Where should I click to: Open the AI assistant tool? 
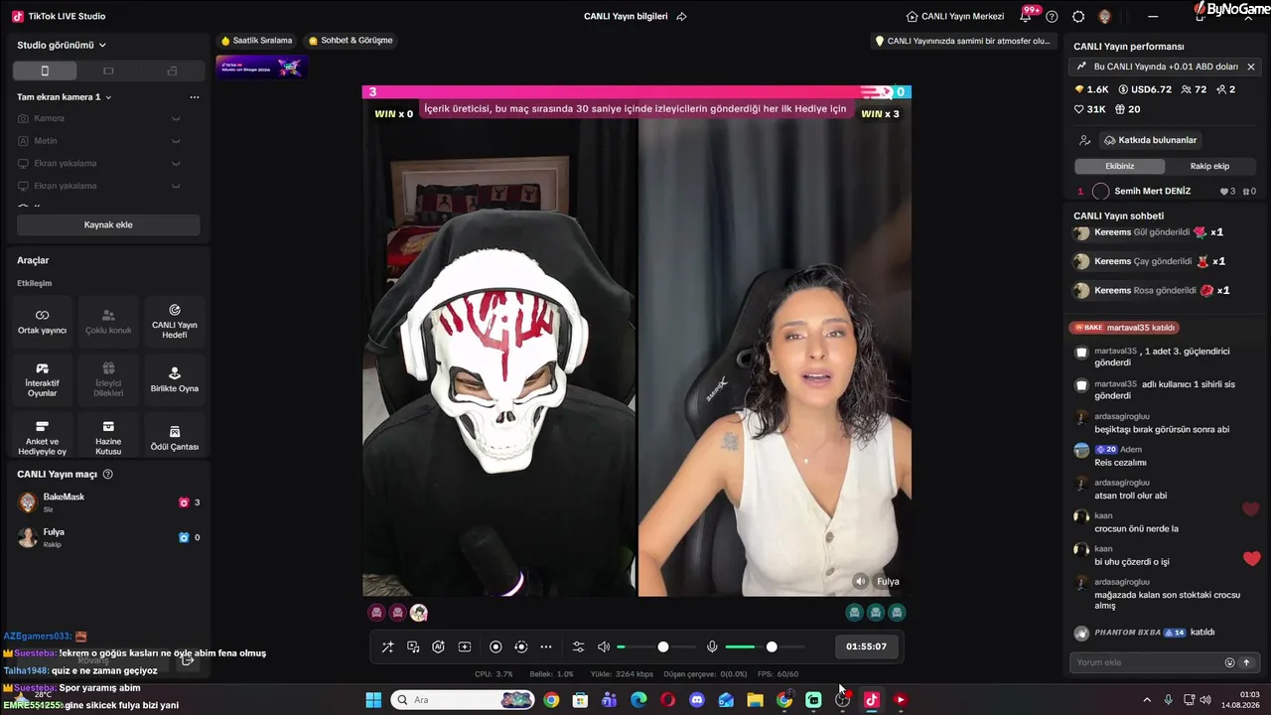(x=439, y=646)
